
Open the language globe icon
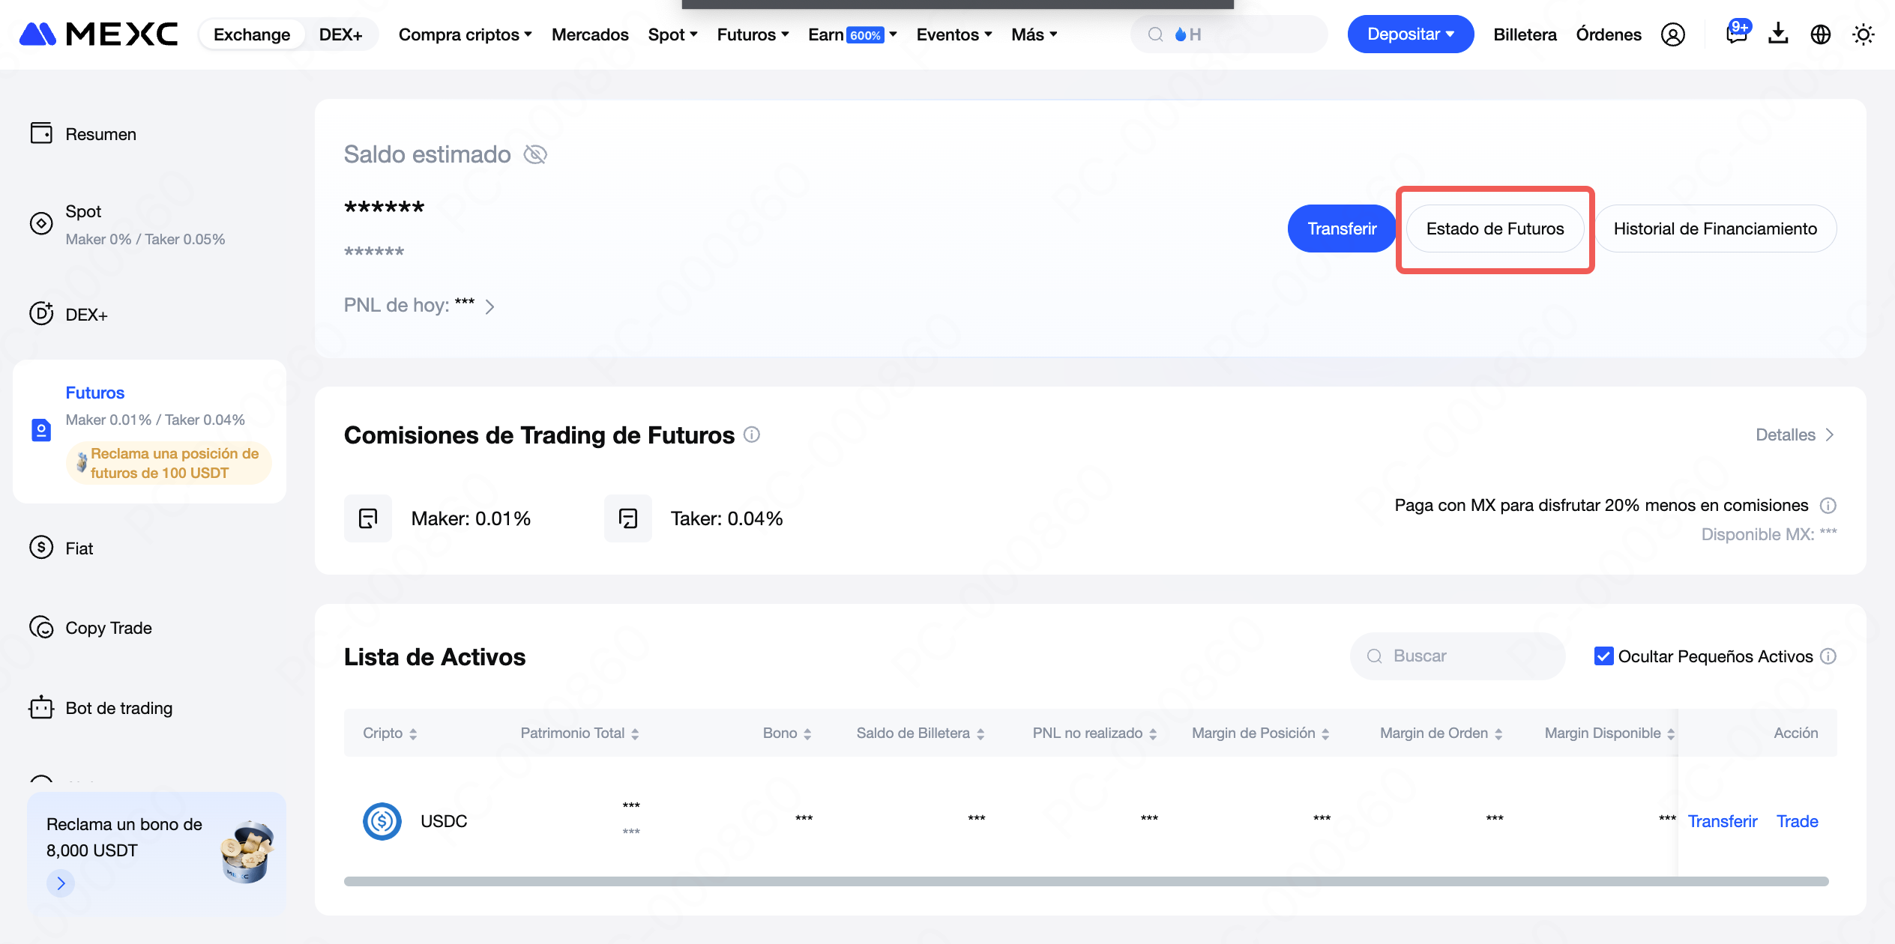(1821, 34)
